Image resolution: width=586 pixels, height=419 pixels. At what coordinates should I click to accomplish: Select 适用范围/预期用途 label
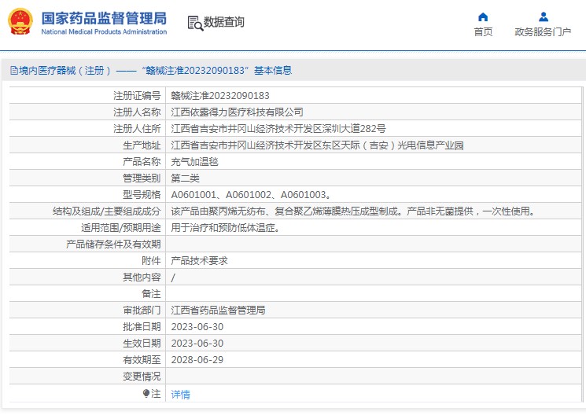click(x=120, y=228)
